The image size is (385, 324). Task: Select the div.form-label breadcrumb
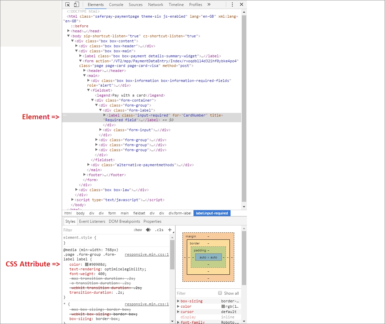(x=180, y=213)
